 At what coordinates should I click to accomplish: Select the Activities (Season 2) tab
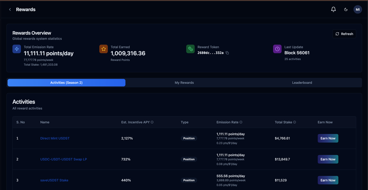point(66,82)
